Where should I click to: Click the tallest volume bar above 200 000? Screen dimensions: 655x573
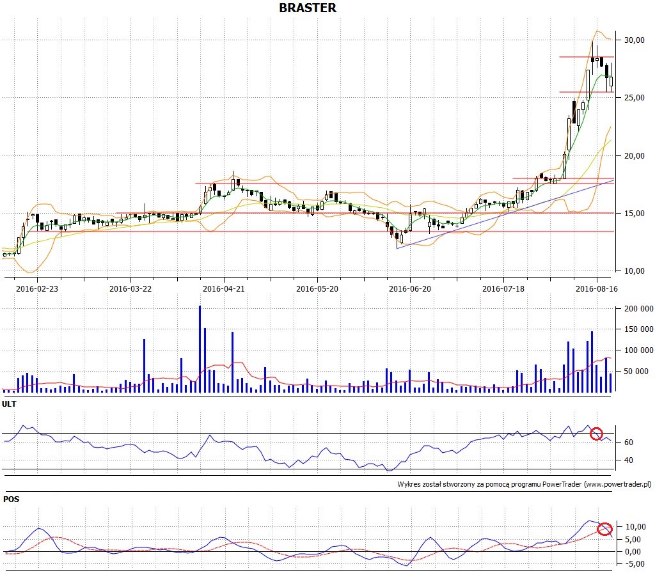click(x=200, y=349)
